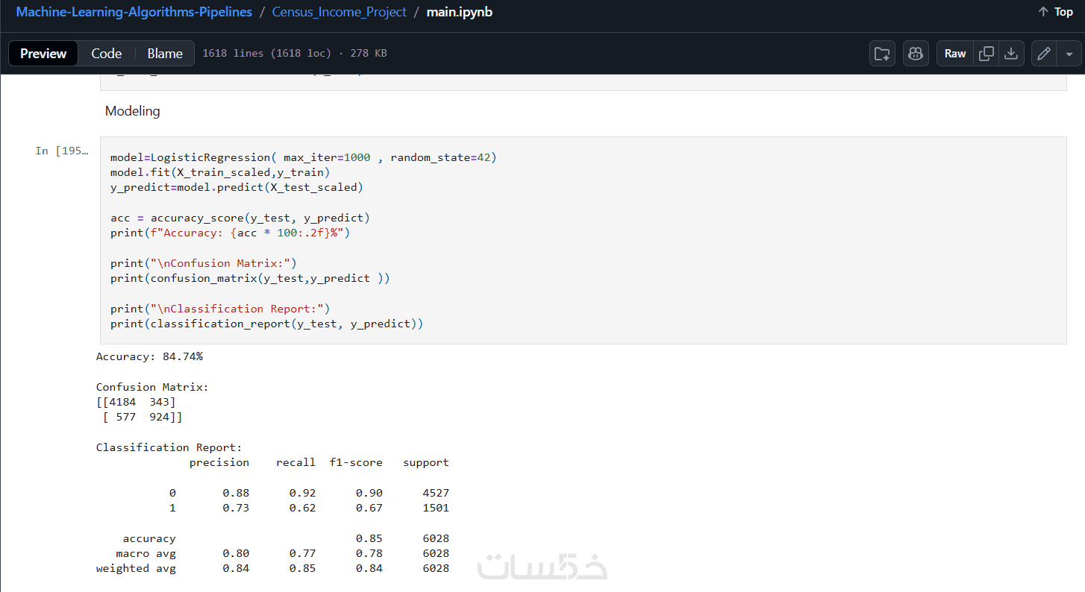1085x592 pixels.
Task: Click macro avg precision 0.80
Action: click(x=236, y=553)
